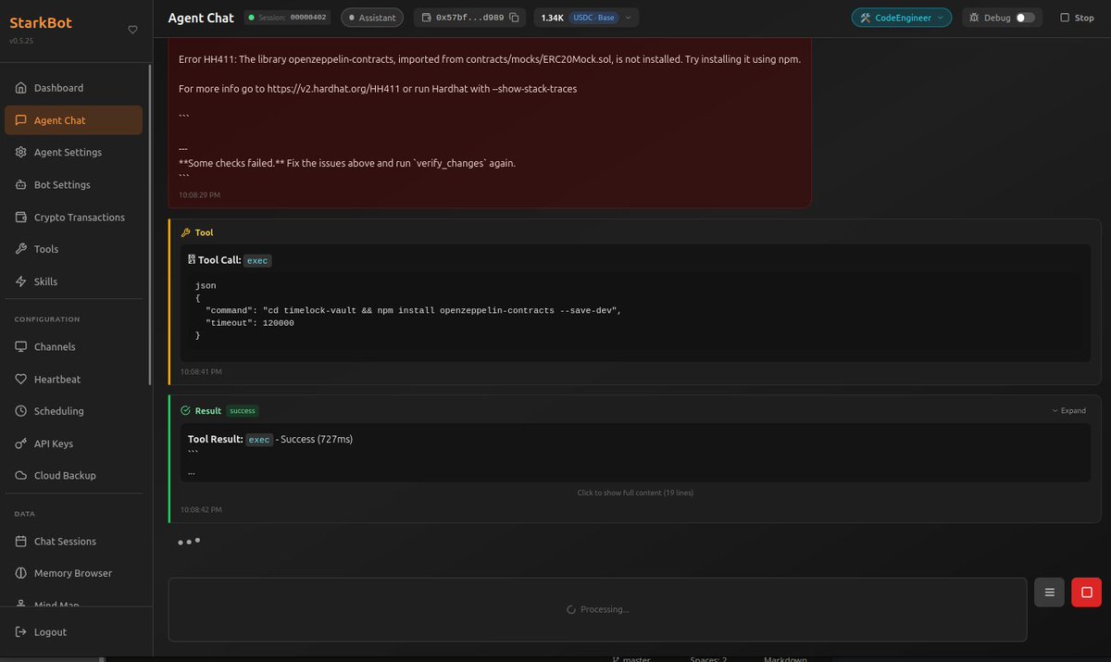Image resolution: width=1111 pixels, height=662 pixels.
Task: Click the timeout 120000 line
Action: [x=250, y=323]
